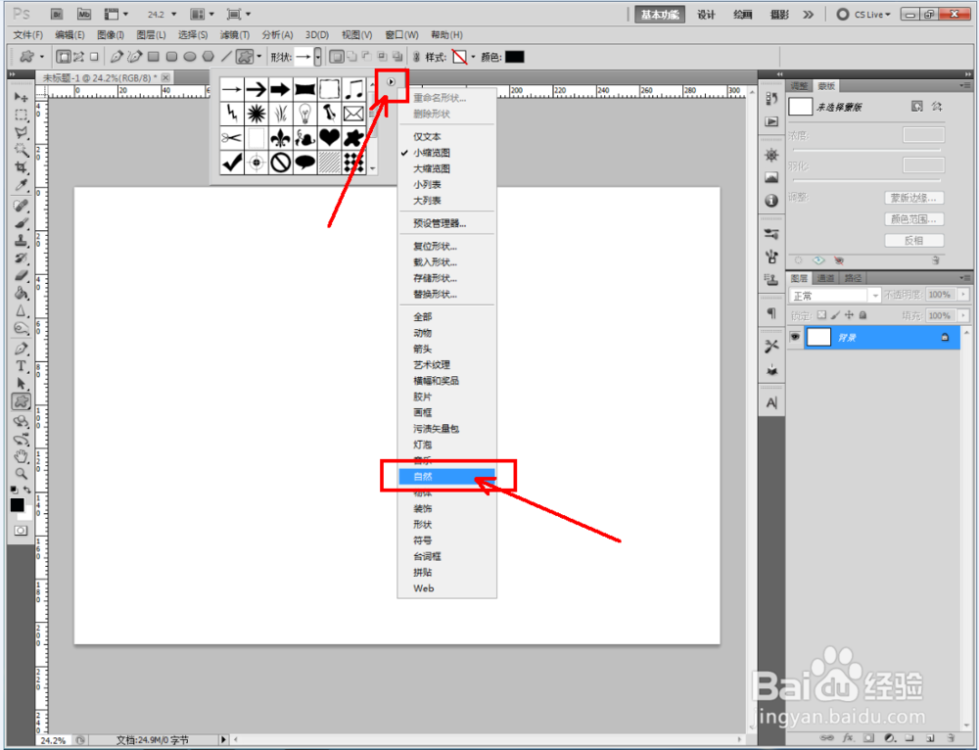Select the Brush tool
The width and height of the screenshot is (979, 750).
21,223
